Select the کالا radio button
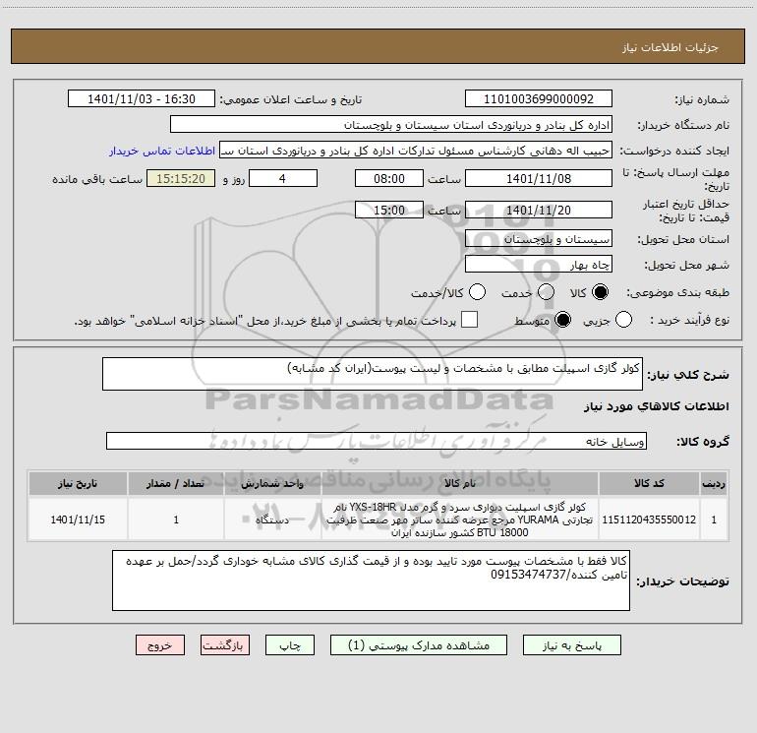The image size is (757, 733). [x=600, y=292]
